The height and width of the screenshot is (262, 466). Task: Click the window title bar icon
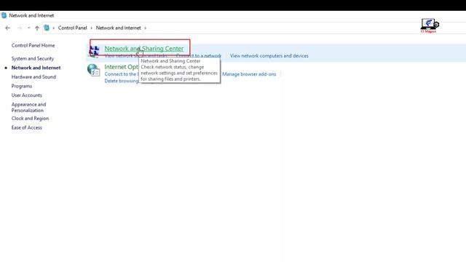[x=4, y=15]
